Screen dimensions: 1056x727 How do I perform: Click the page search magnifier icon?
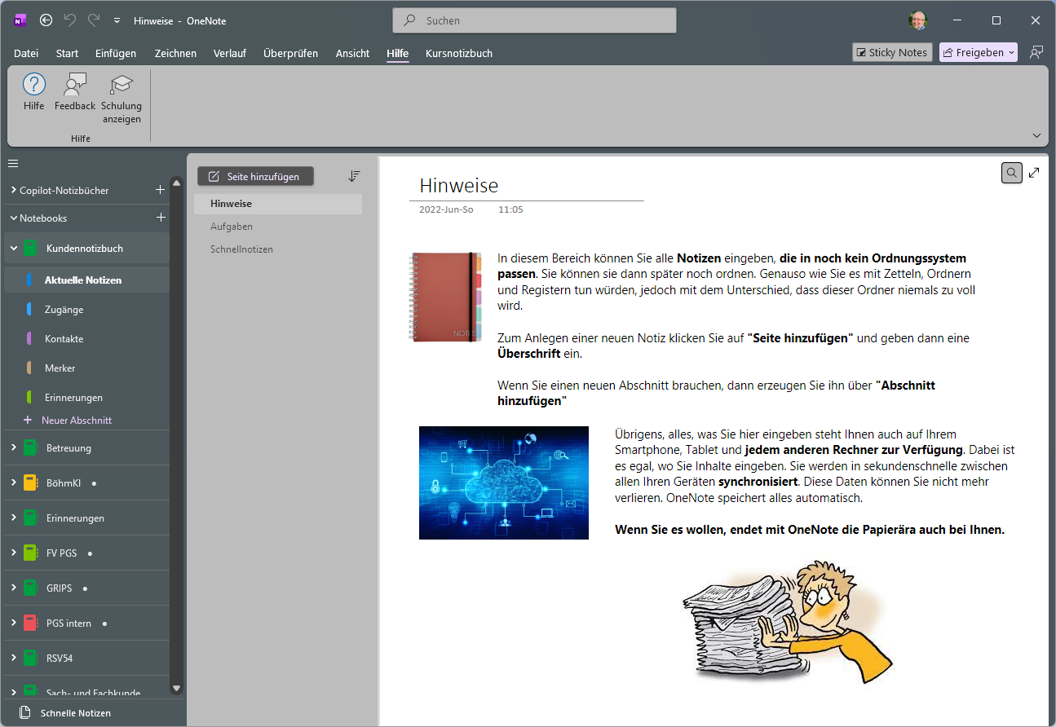1012,173
